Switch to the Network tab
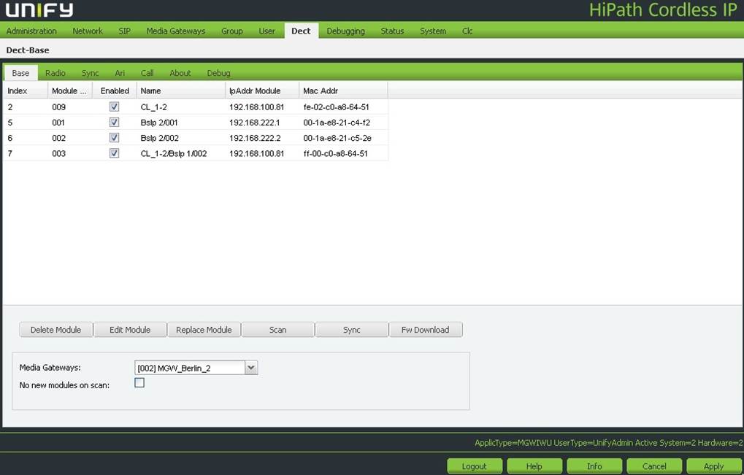Image resolution: width=744 pixels, height=475 pixels. pos(88,31)
